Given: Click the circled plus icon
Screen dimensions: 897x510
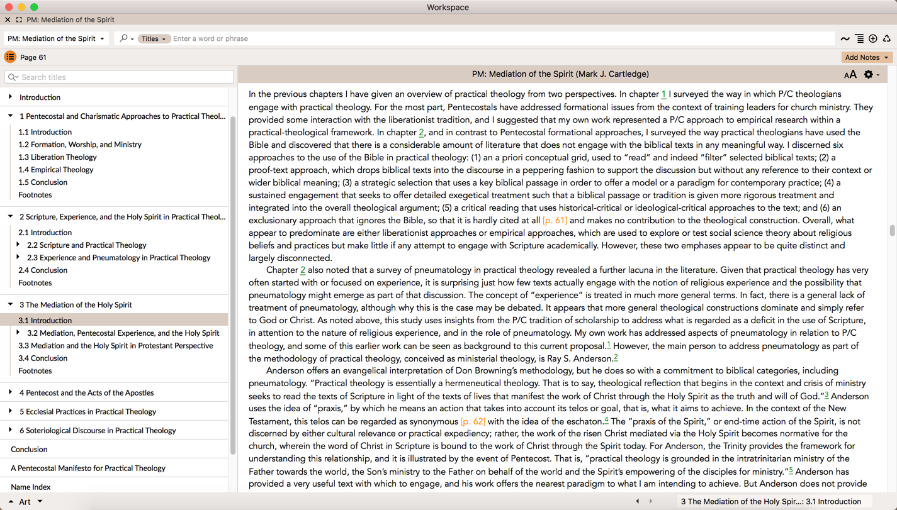Looking at the screenshot, I should (873, 39).
